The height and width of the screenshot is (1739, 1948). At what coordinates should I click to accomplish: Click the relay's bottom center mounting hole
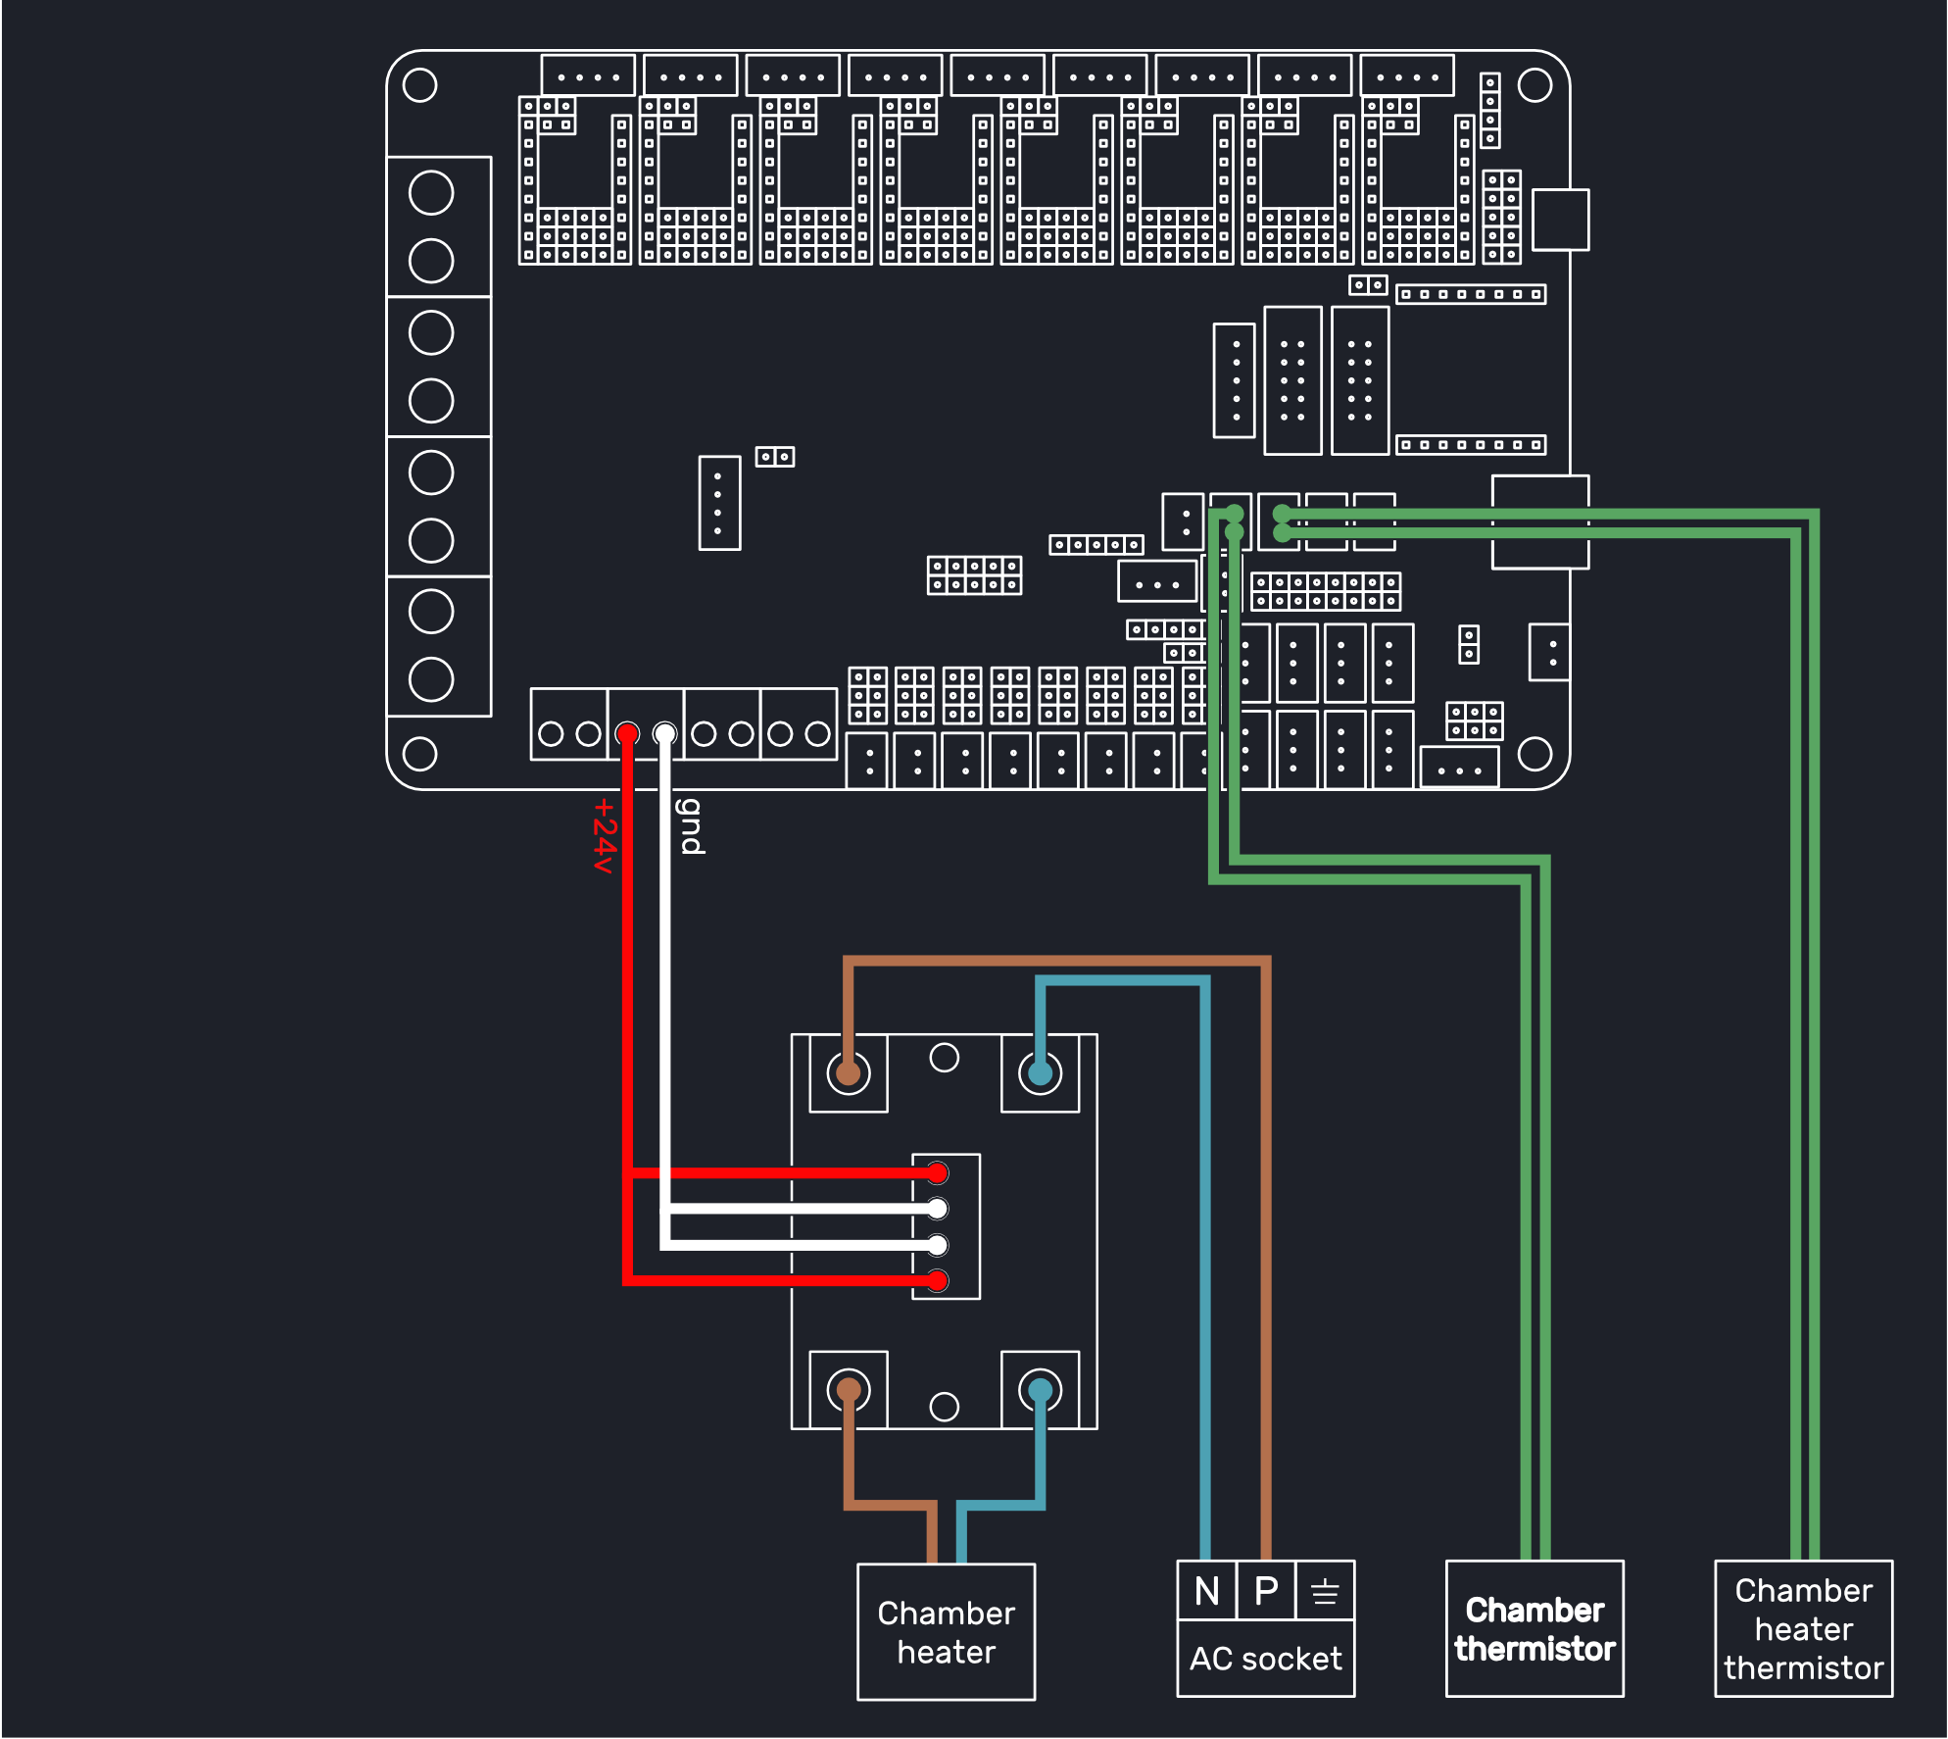[x=944, y=1407]
